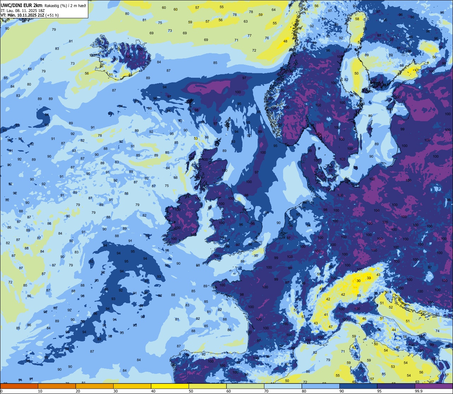The height and width of the screenshot is (394, 453).
Task: Select the purple legend swatch above 99.9
Action: pos(434,386)
